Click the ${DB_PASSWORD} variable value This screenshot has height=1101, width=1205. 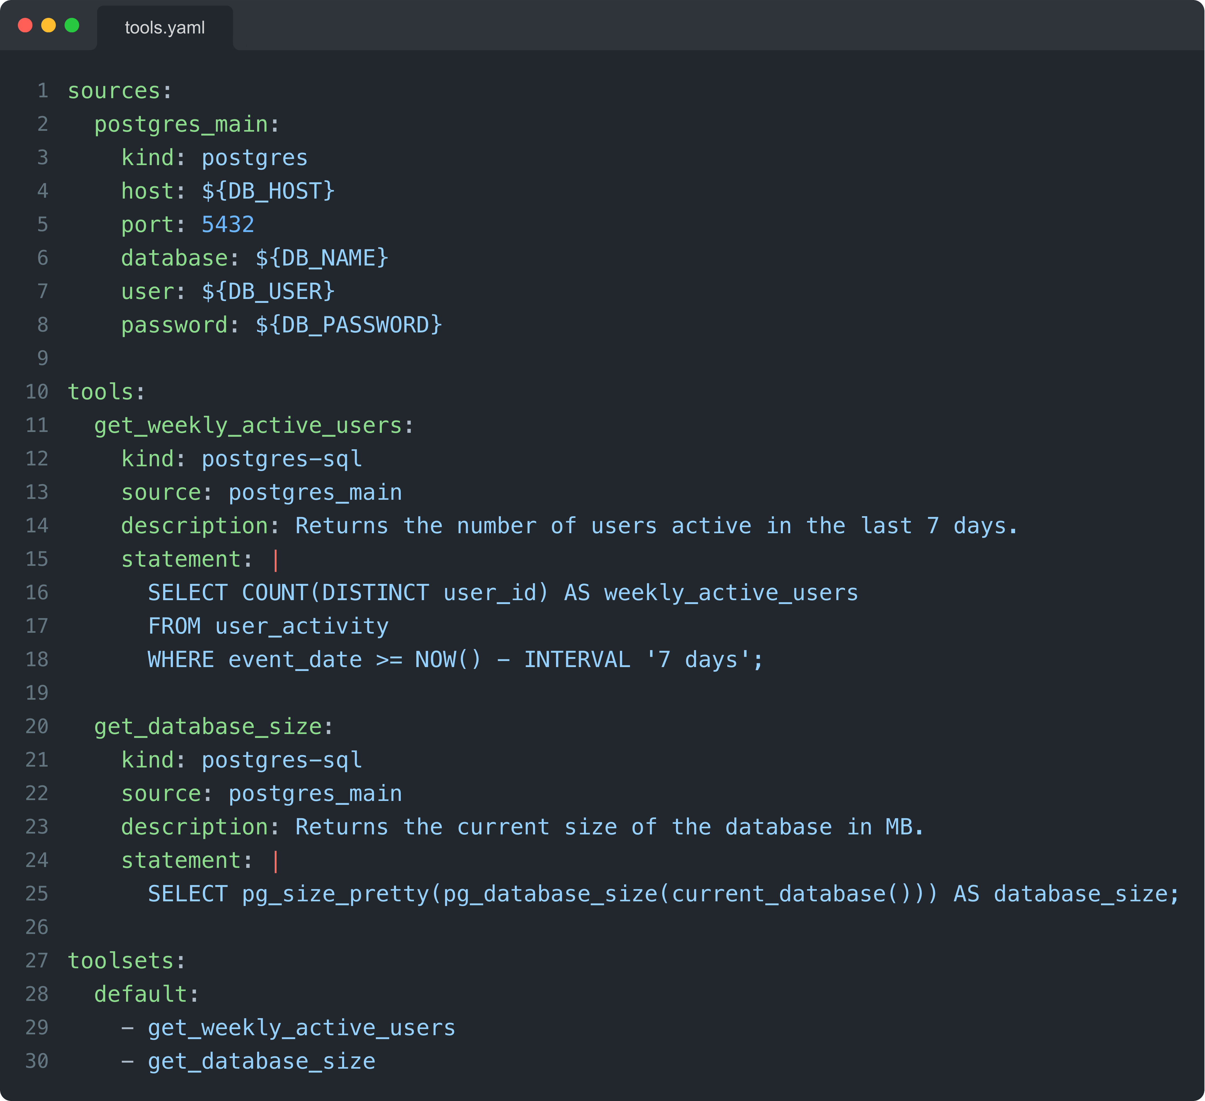[x=349, y=325]
